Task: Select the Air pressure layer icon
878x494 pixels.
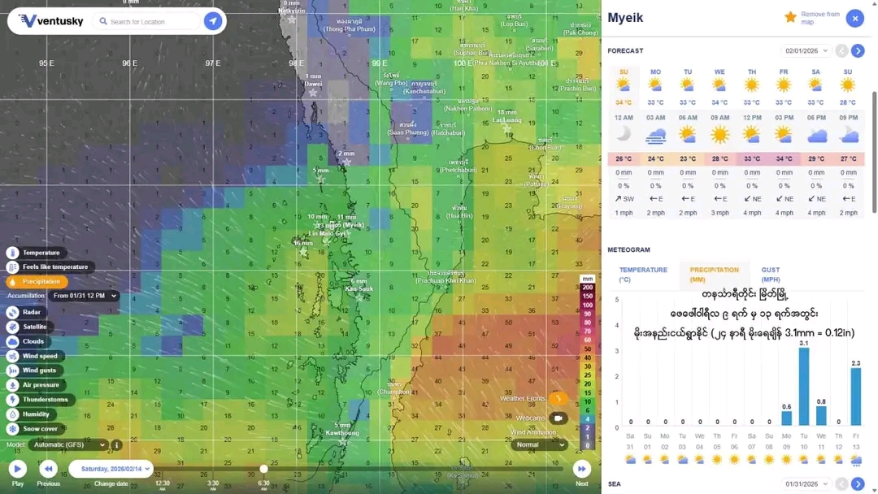Action: (x=12, y=385)
